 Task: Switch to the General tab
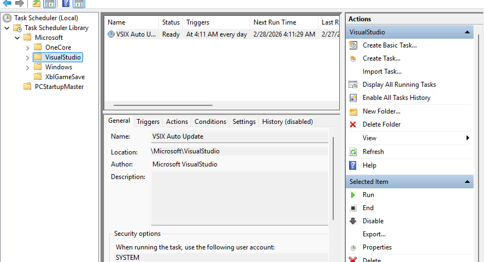(119, 121)
